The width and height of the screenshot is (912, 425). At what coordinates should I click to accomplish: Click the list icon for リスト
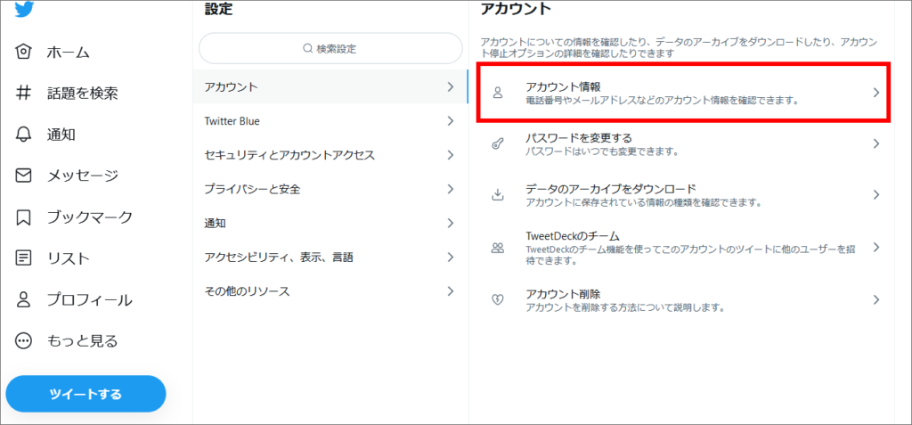tap(23, 258)
